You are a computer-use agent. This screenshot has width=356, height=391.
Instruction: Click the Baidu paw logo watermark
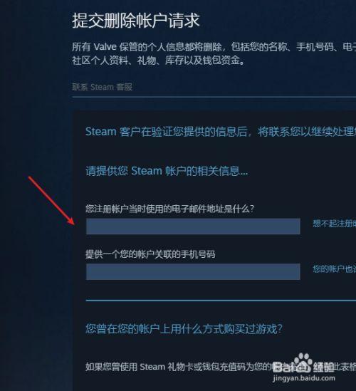click(302, 360)
